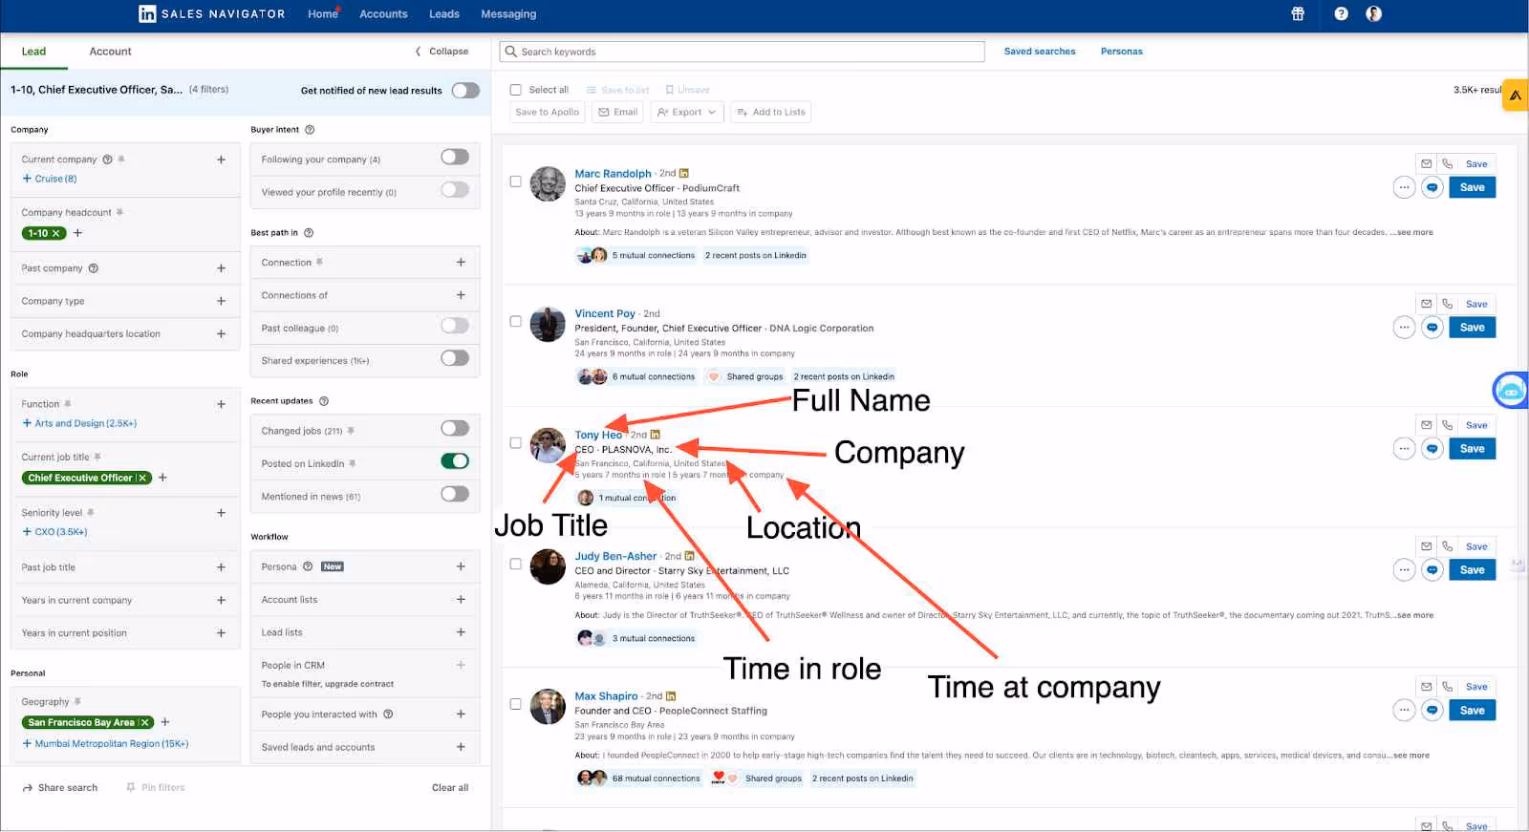
Task: Disable Posted on LinkedIn toggle
Action: 455,461
